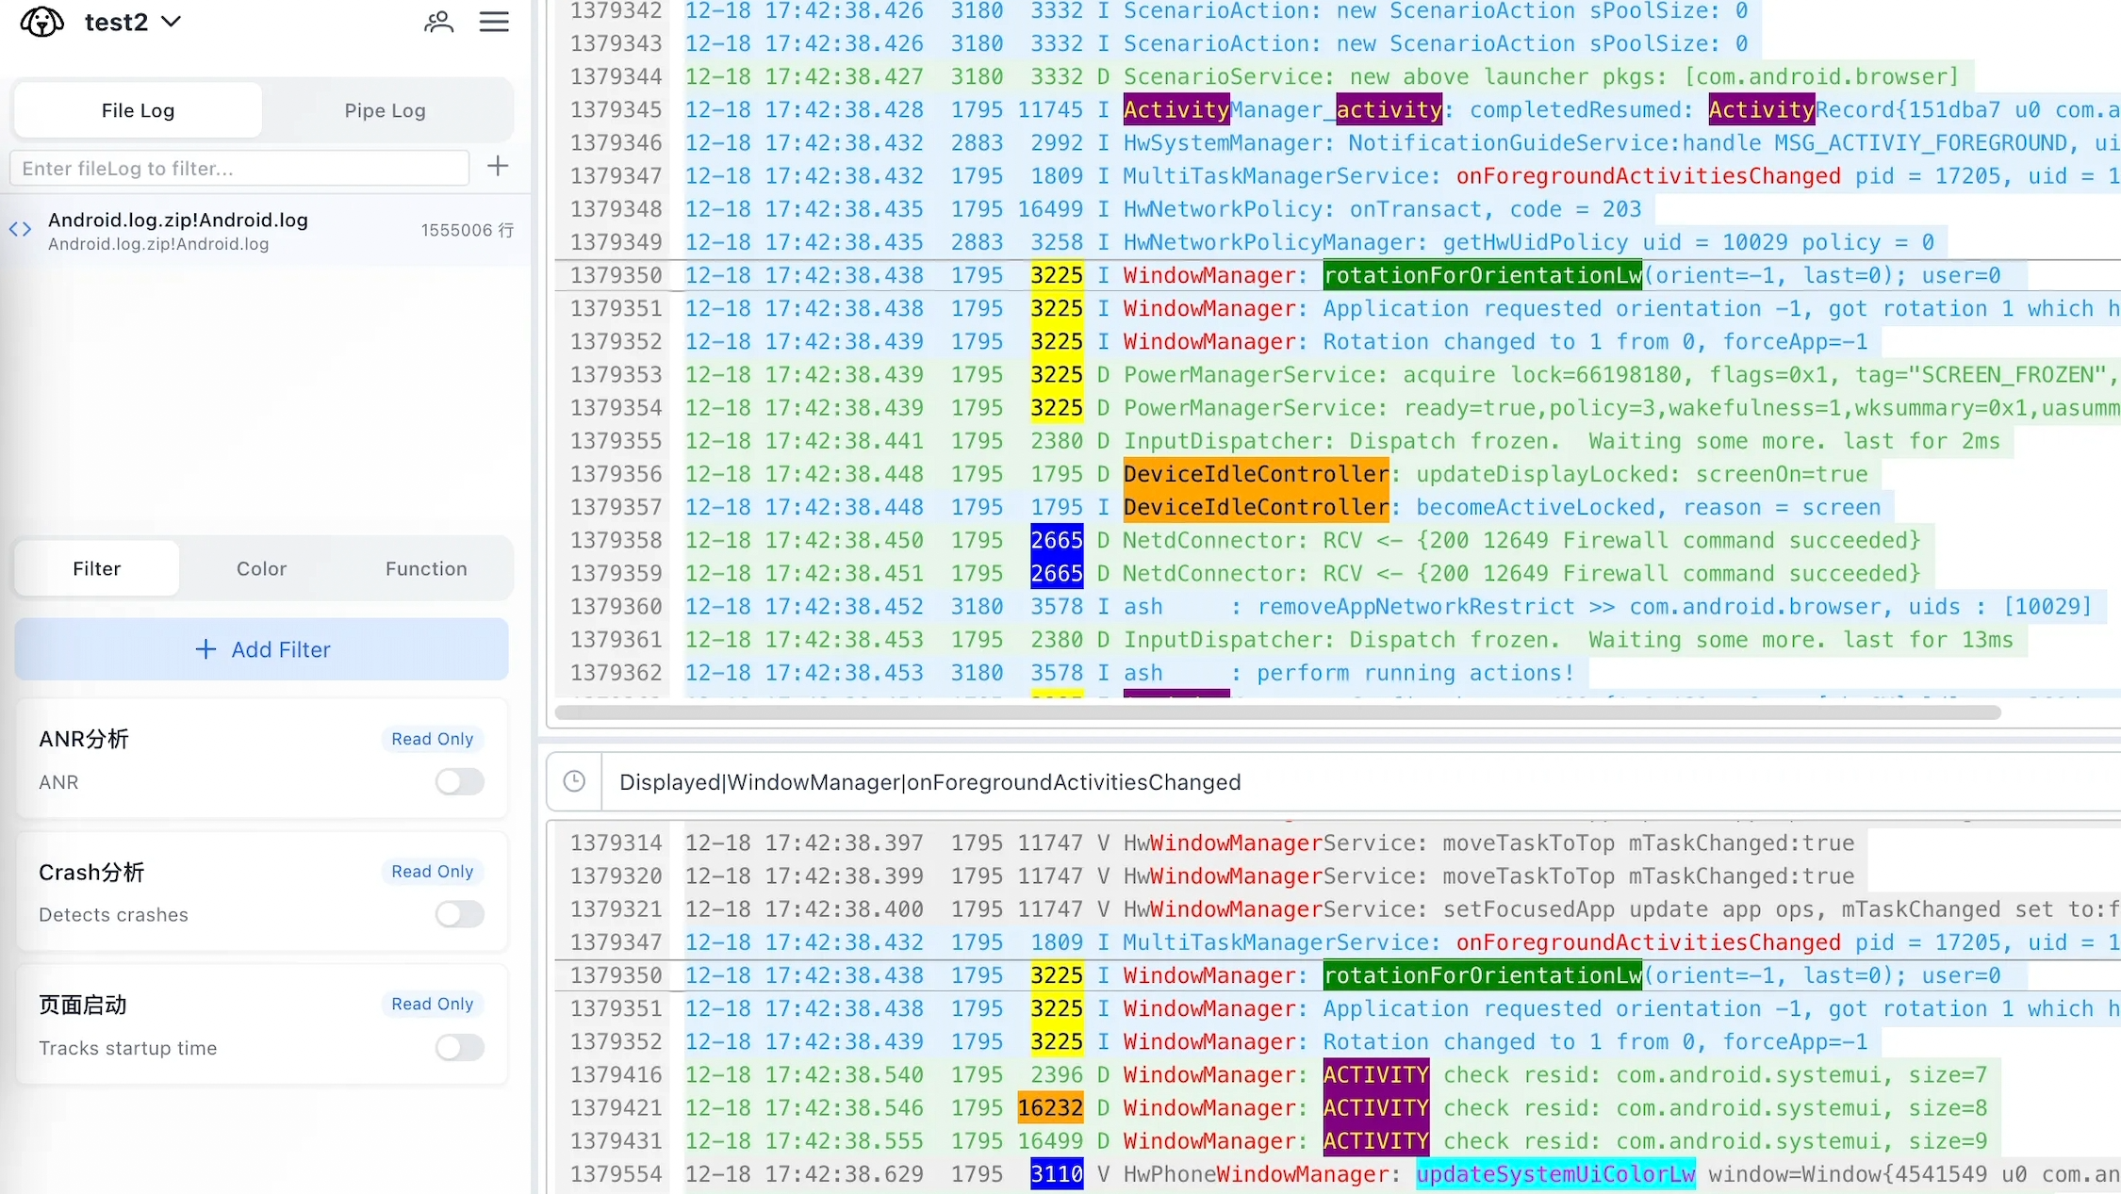
Task: Select line 1379355 InputDispatcher entry
Action: click(1337, 441)
